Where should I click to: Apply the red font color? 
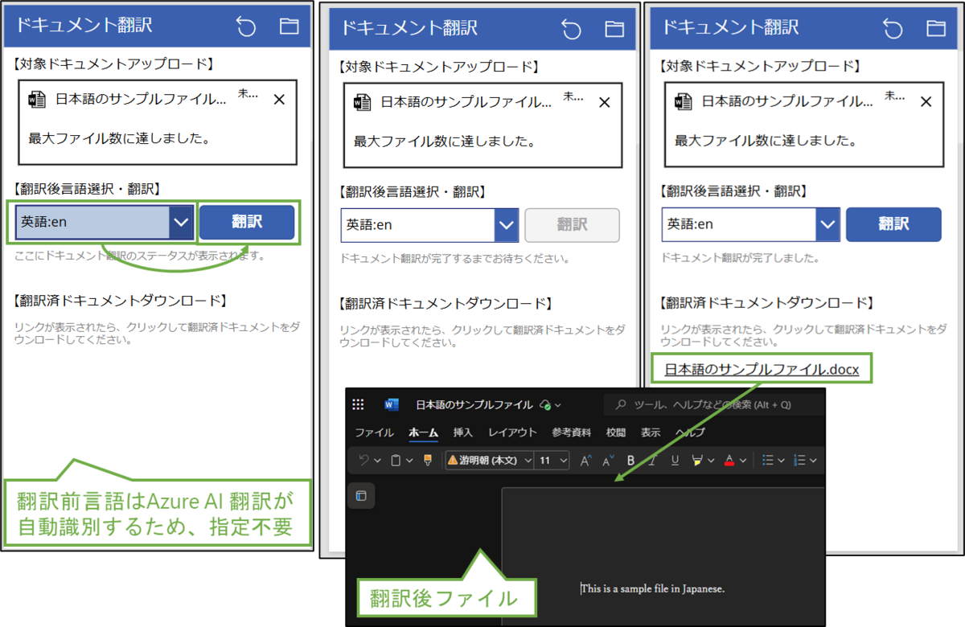click(x=729, y=461)
